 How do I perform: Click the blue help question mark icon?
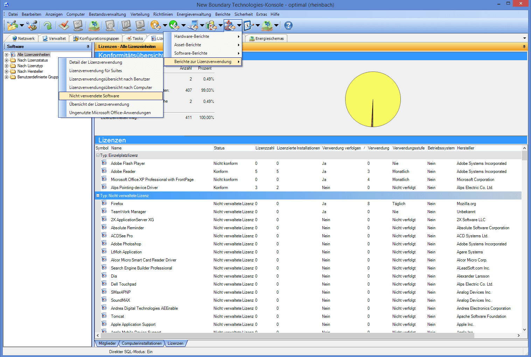288,26
